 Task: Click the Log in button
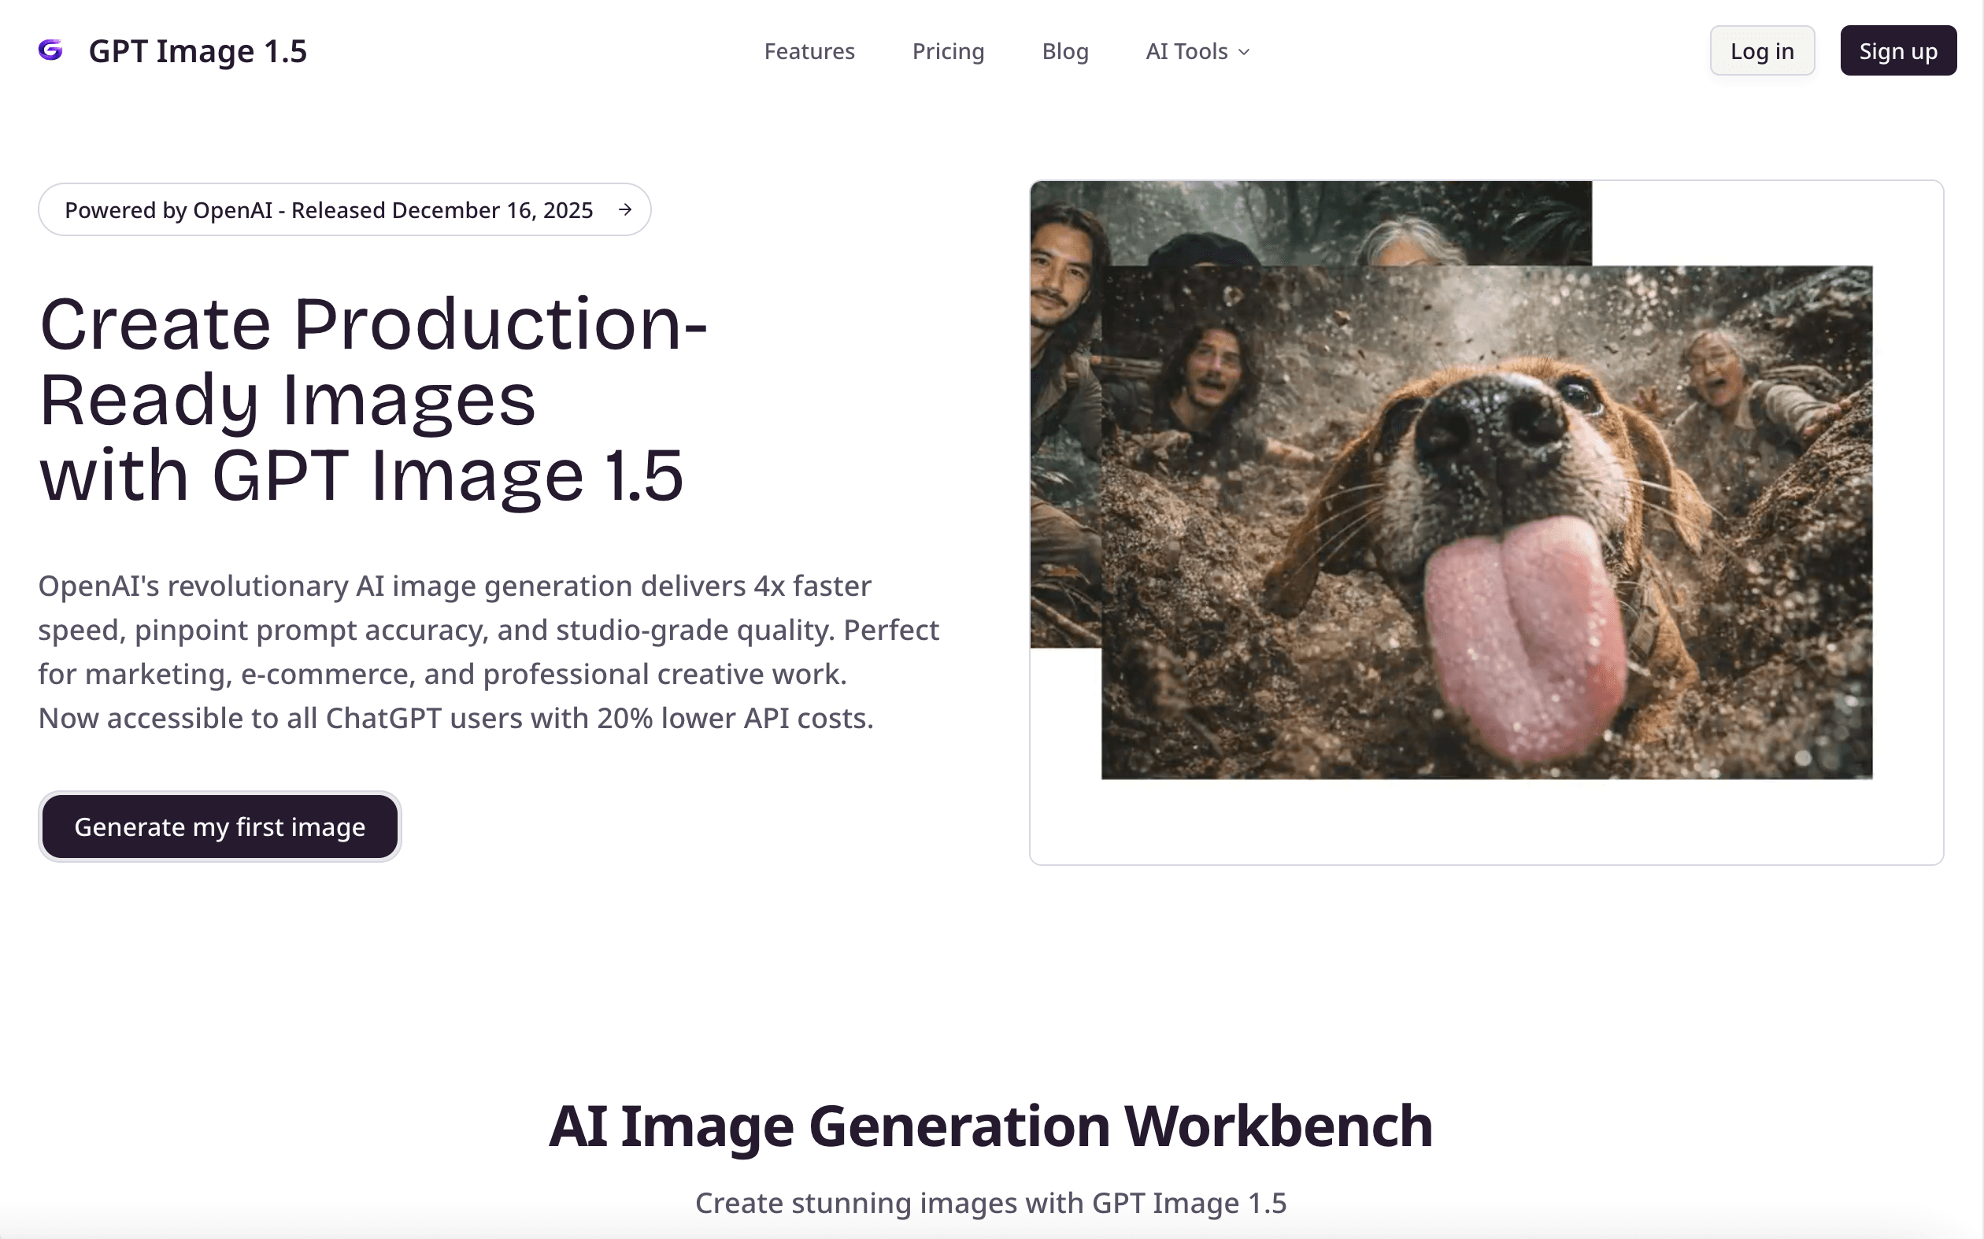(1762, 50)
